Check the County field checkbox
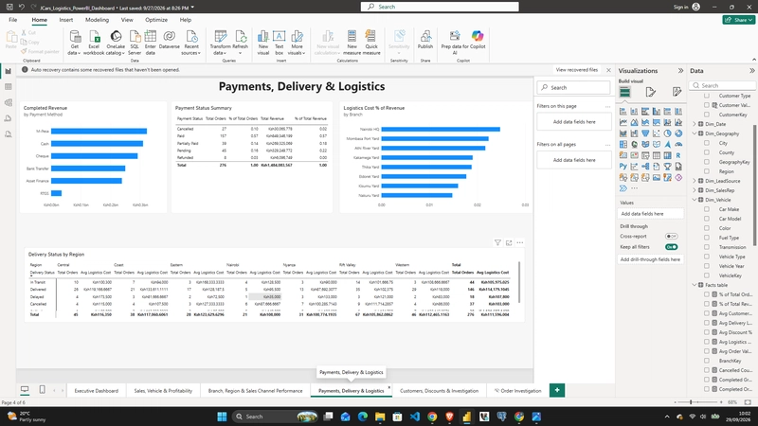758x426 pixels. click(707, 152)
